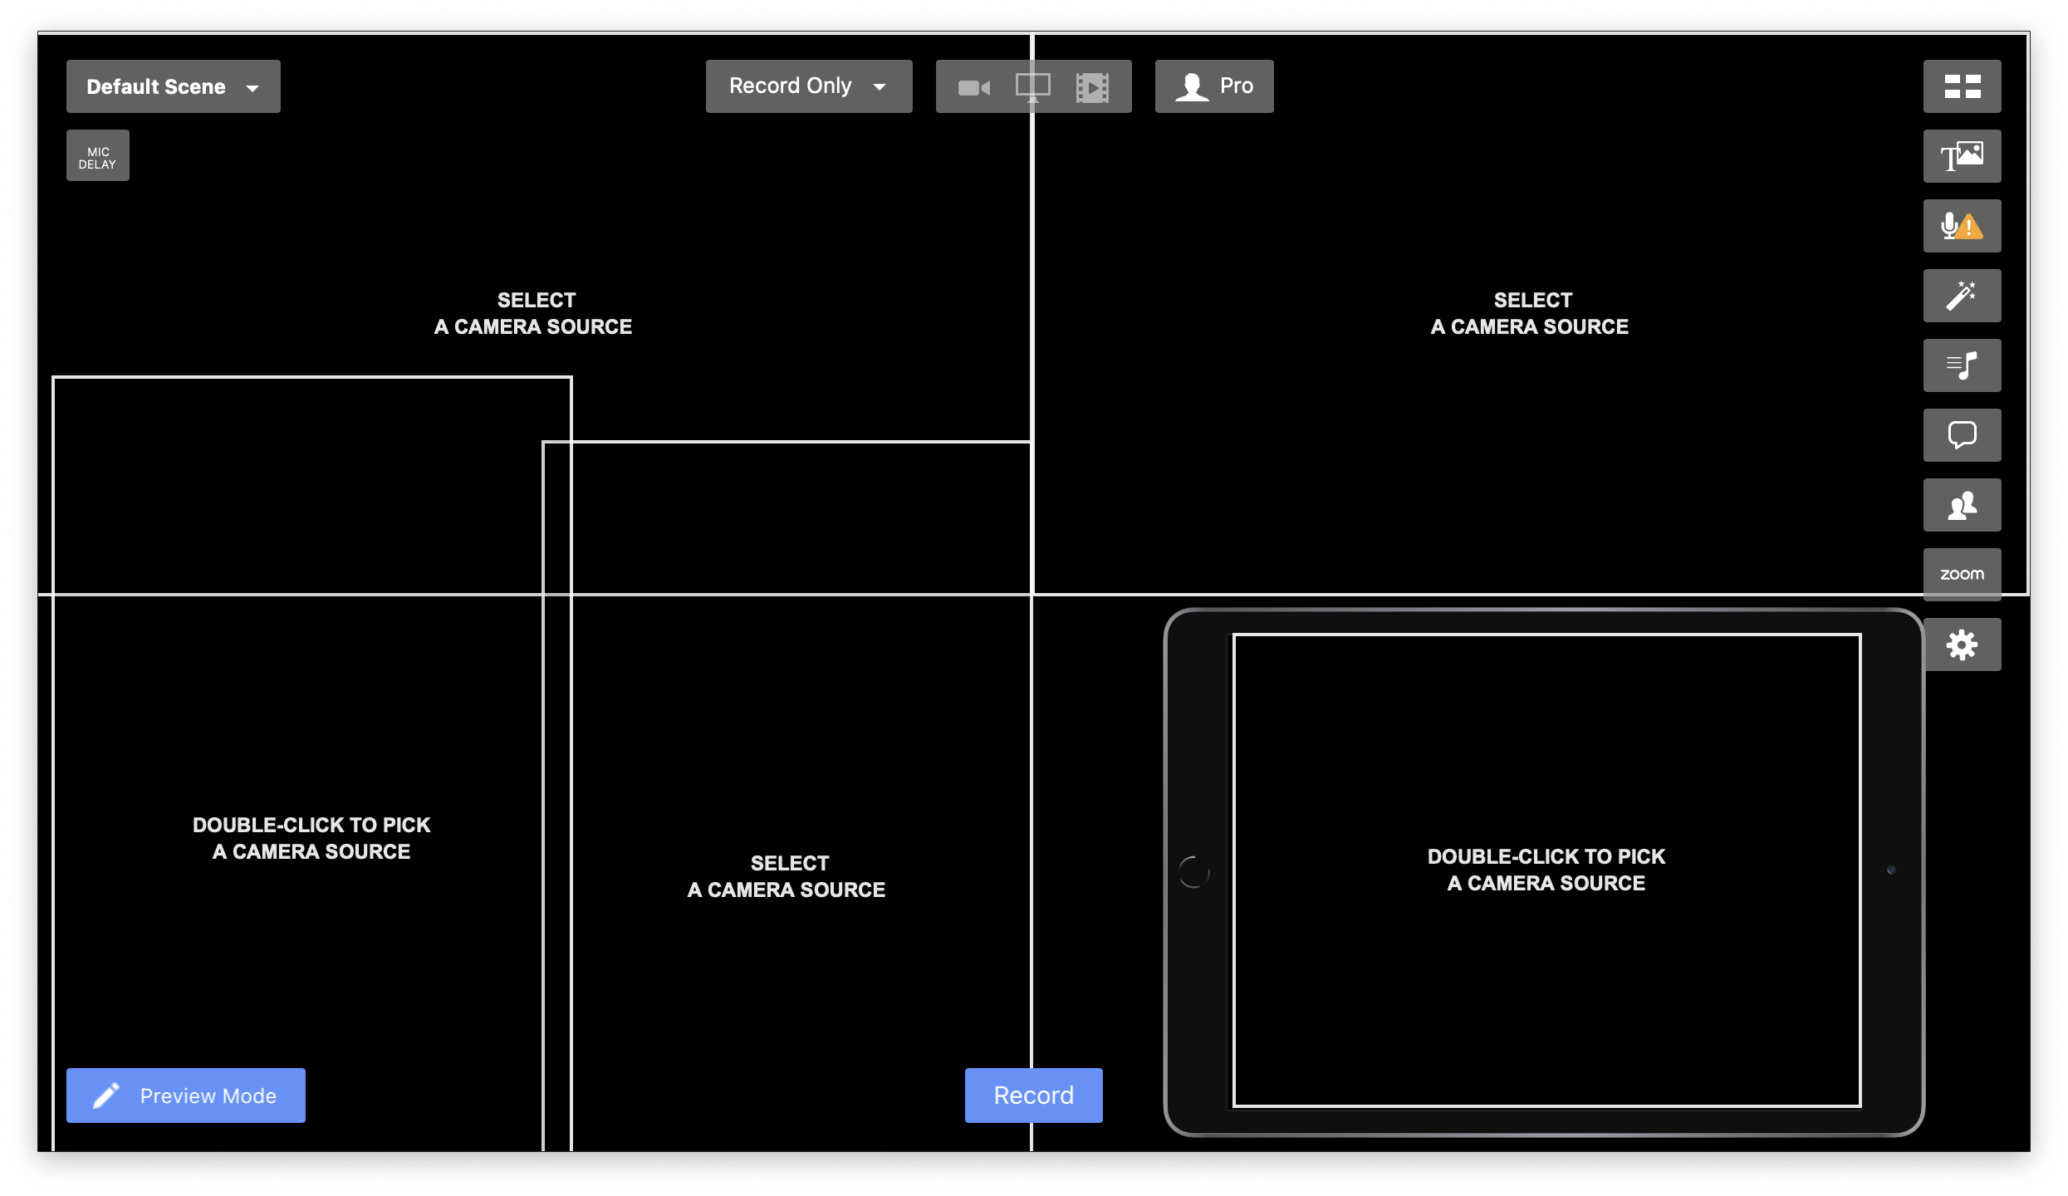Viewport: 2068px width, 1196px height.
Task: Switch to video file source icon
Action: click(x=1092, y=87)
